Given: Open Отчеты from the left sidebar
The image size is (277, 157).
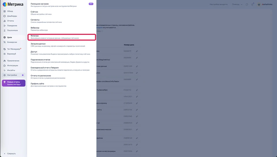Looking at the screenshot, I should pos(10,21).
